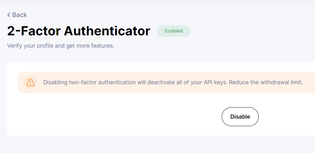Click the blank header area right of Enabled badge
Viewport: 315px width, 153px height.
253,31
